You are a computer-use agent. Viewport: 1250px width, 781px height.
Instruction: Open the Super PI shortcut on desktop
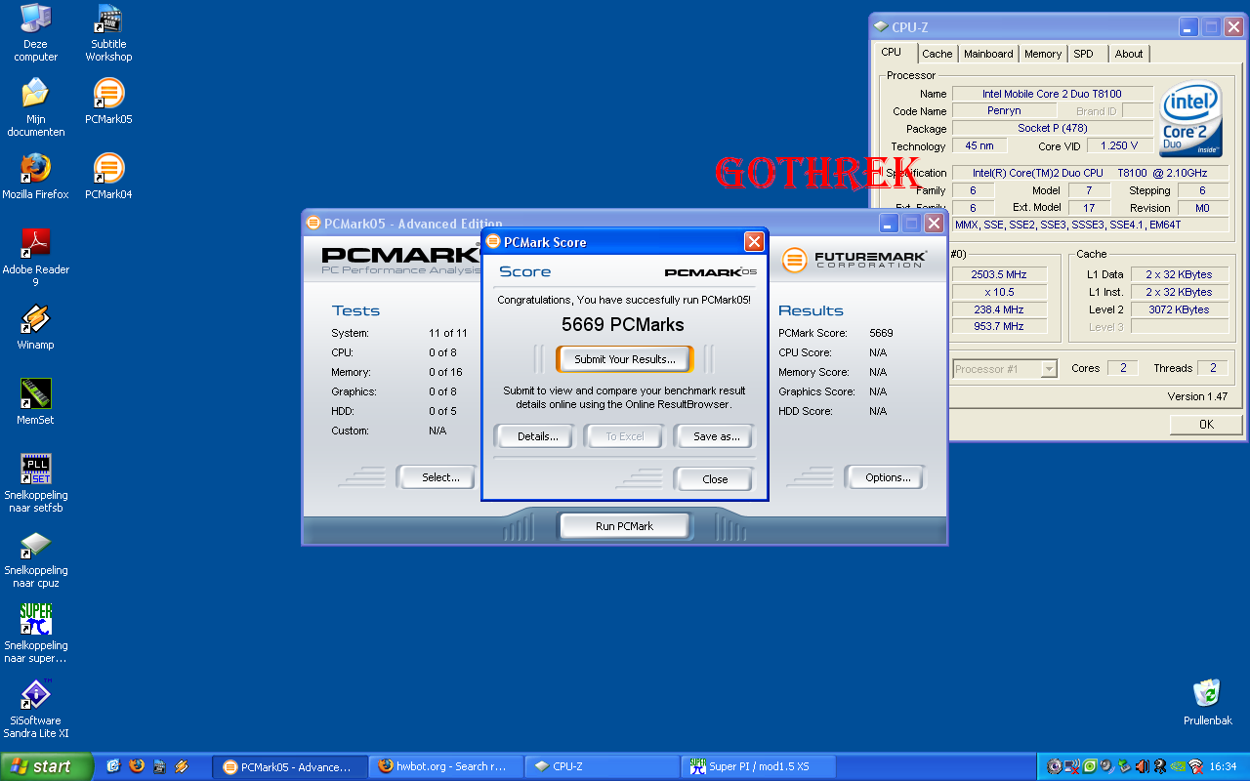36,635
